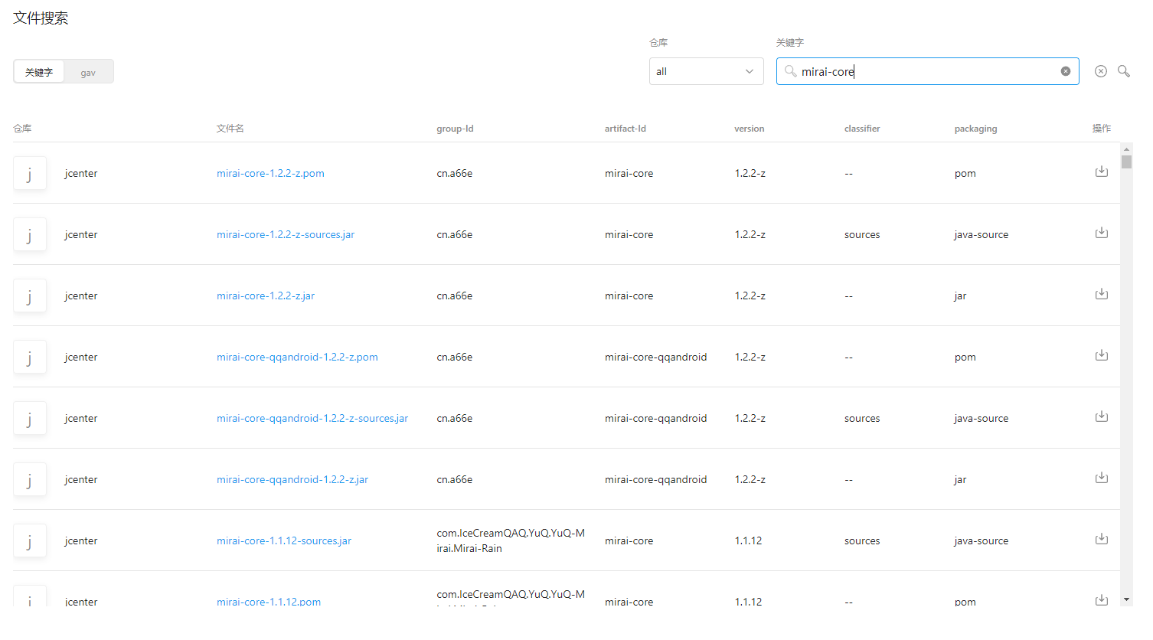Open mirai-core-qqandroid-1.2.2-z.jar link
The image size is (1153, 640).
coord(292,479)
